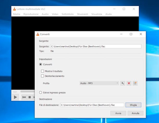159x123 pixels.
Task: Maximize the Lettore multimediale VLC window
Action: [124, 9]
